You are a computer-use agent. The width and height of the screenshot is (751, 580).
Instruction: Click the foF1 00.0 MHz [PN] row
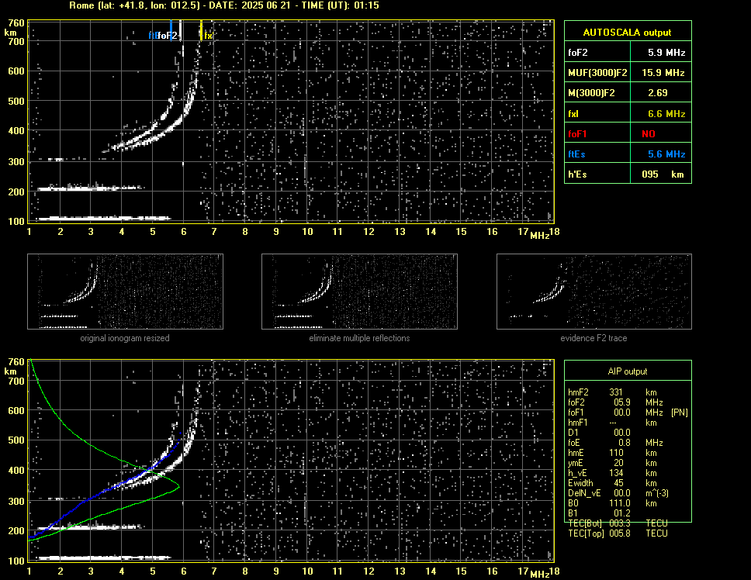click(x=628, y=412)
